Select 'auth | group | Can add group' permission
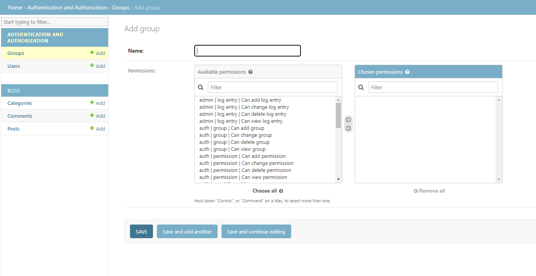The height and width of the screenshot is (276, 536). coord(232,128)
